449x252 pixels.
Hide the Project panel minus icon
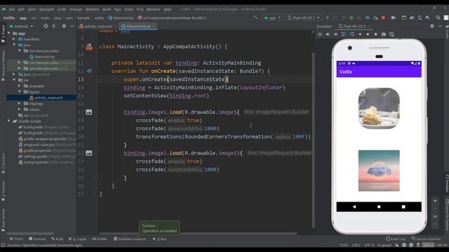point(72,26)
